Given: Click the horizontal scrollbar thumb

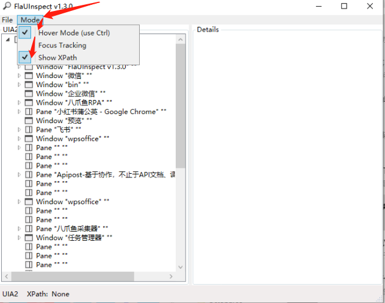Looking at the screenshot, I should coord(73,276).
